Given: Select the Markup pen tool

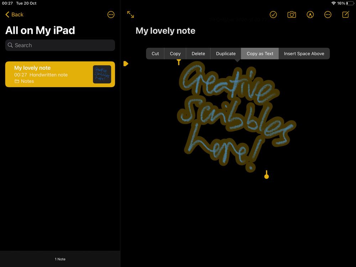Looking at the screenshot, I should [310, 15].
